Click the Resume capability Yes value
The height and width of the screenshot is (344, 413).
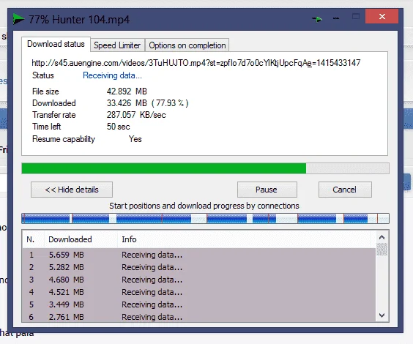click(x=135, y=139)
